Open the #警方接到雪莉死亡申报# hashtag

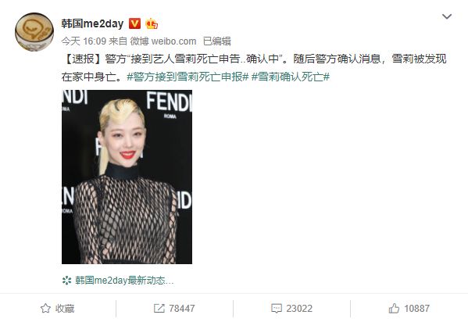tap(188, 77)
